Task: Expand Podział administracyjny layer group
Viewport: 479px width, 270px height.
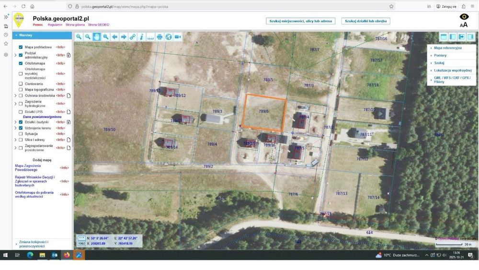Action: [x=16, y=55]
